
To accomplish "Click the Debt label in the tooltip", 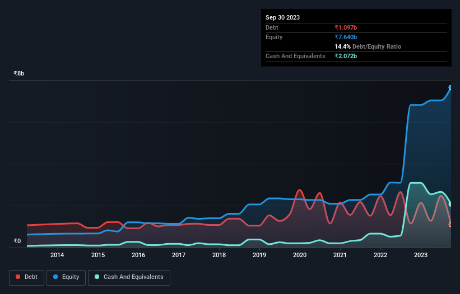I will [x=272, y=27].
